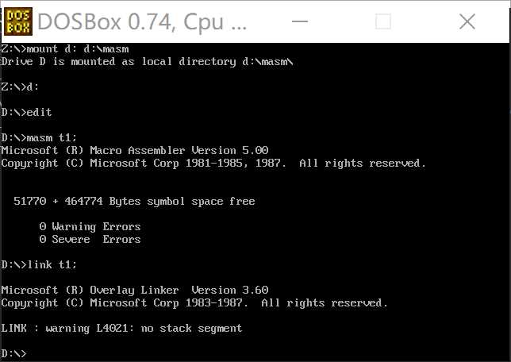Click the '0 Warning Errors' line

click(90, 227)
